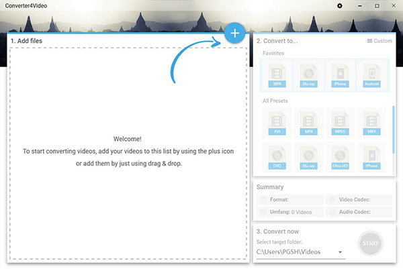Select the Blu-ray preset in Favorites
This screenshot has height=269, width=403.
tap(308, 75)
